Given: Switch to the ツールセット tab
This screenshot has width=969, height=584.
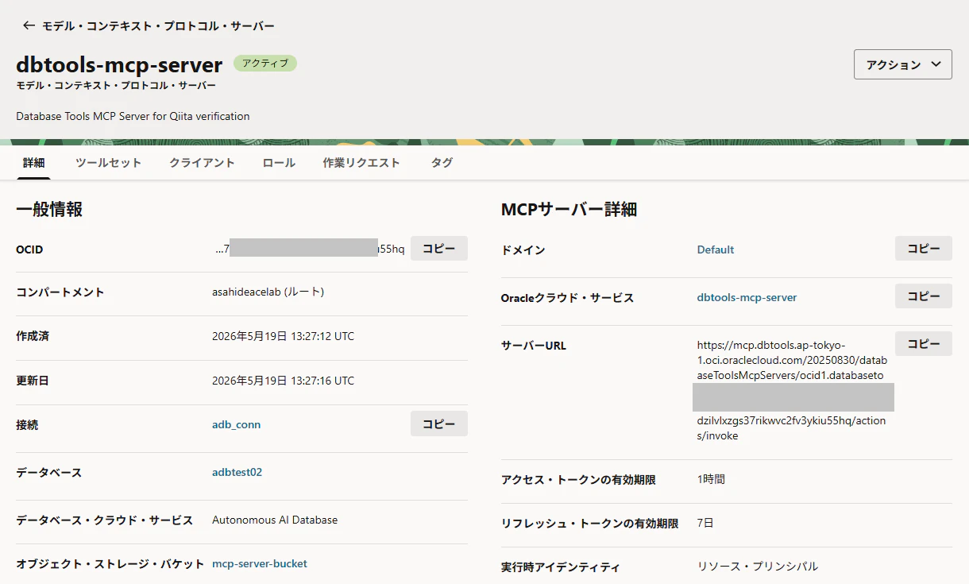Looking at the screenshot, I should [108, 163].
